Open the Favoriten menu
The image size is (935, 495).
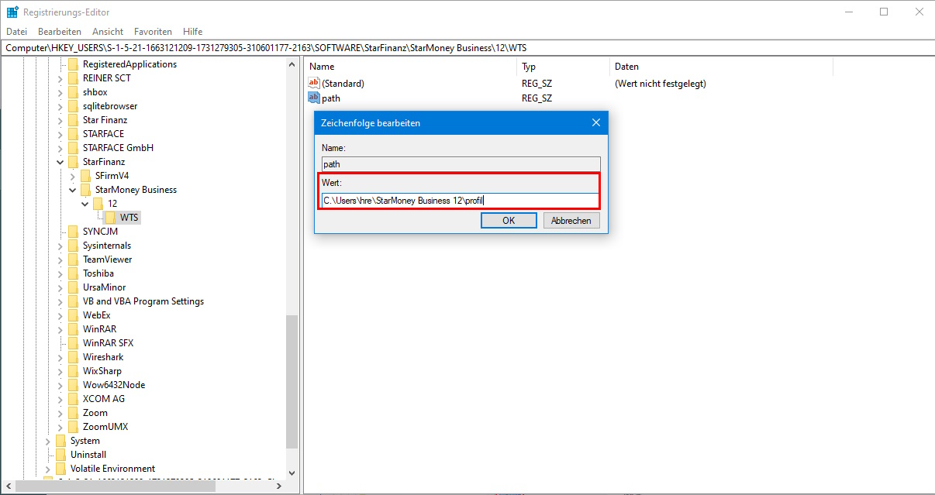point(153,32)
